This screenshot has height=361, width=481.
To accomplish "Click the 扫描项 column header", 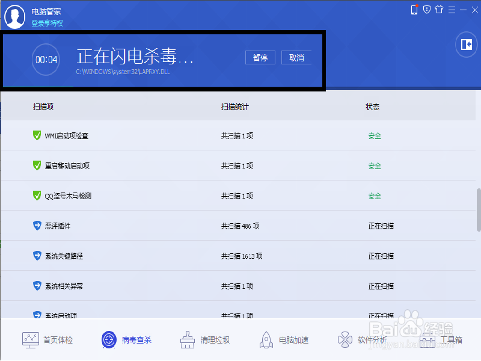I will click(43, 106).
